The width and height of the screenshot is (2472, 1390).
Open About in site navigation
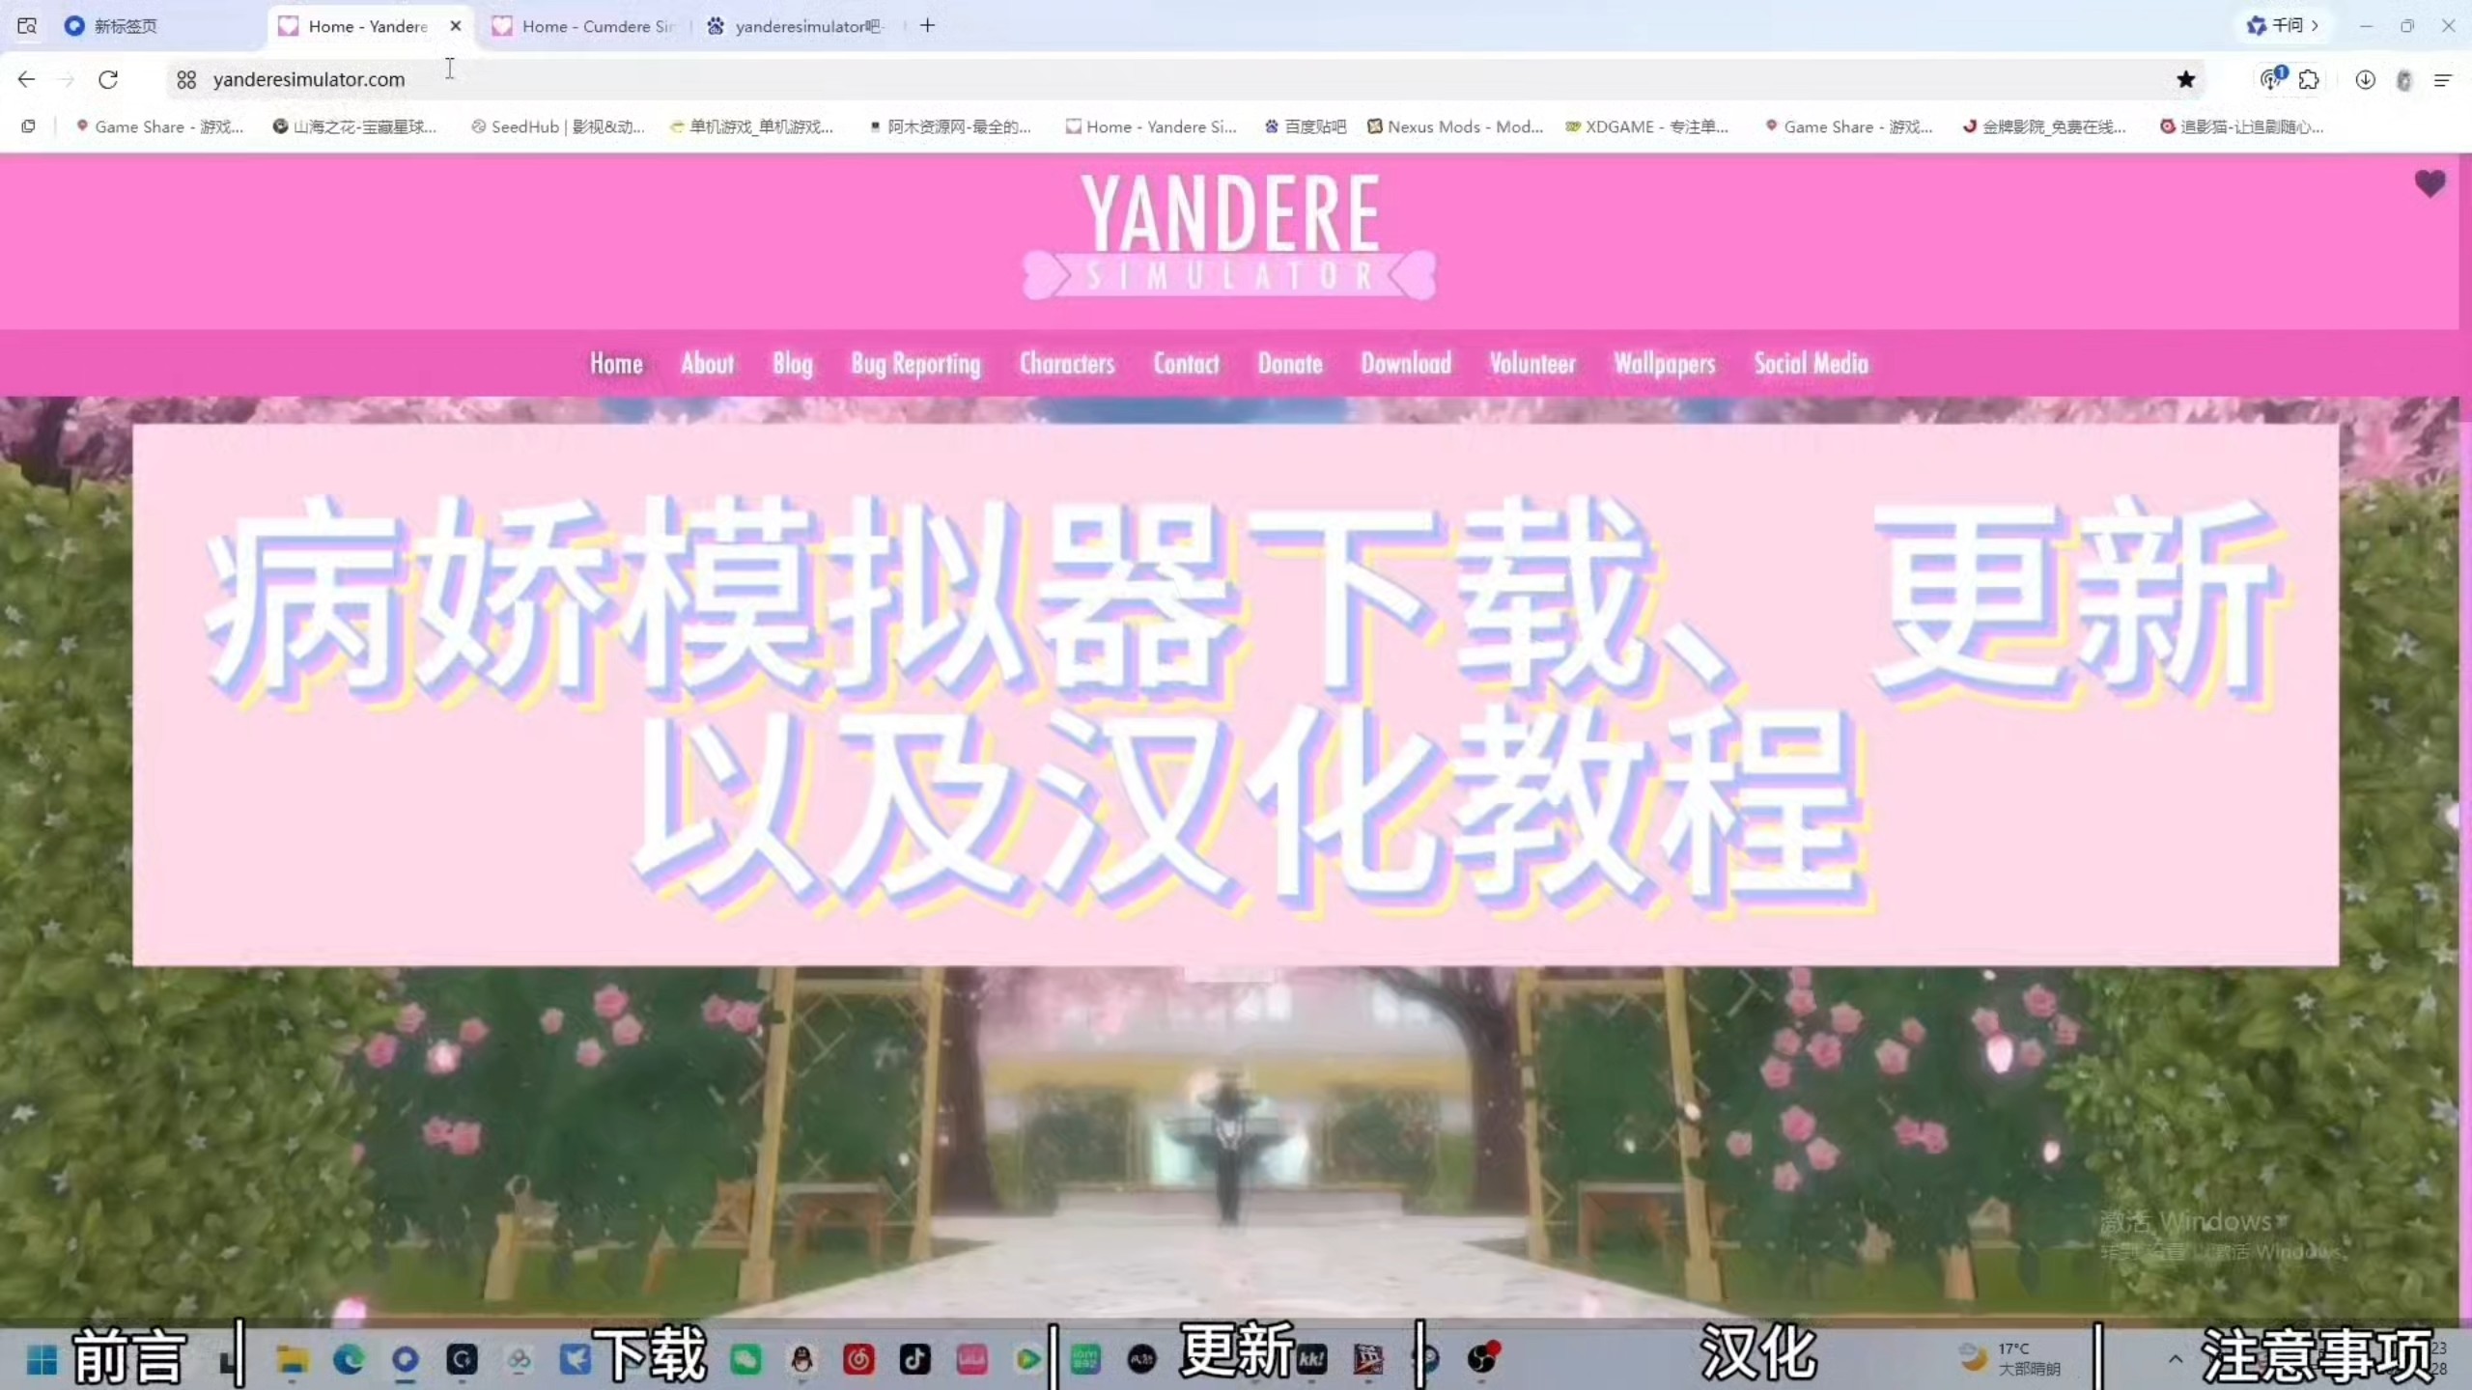(x=707, y=364)
